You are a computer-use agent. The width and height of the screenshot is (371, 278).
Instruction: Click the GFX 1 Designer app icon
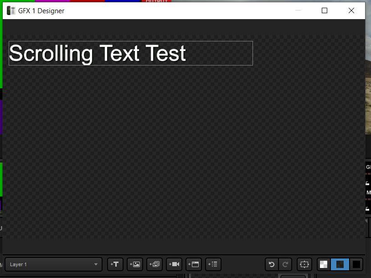[11, 10]
